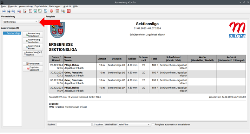Image resolution: width=250 pixels, height=134 pixels.
Task: Click the red round record toolbar icon
Action: 51,11
